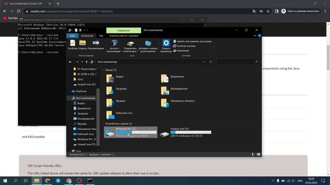Select 02 DOM и CSS folder in sidebar
Image resolution: width=330 pixels, height=185 pixels.
tap(85, 74)
